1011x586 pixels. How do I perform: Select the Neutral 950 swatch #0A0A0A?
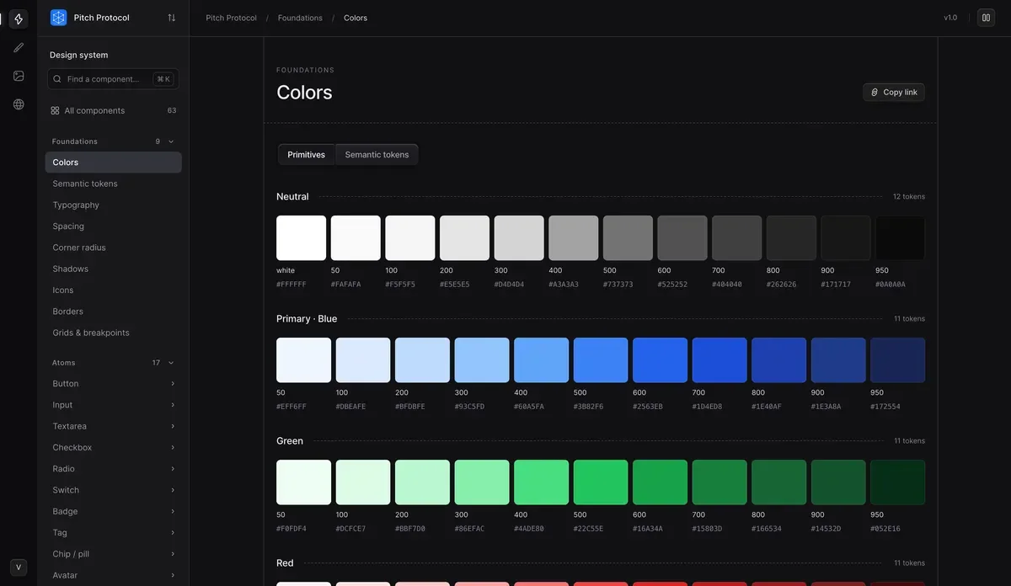[900, 238]
